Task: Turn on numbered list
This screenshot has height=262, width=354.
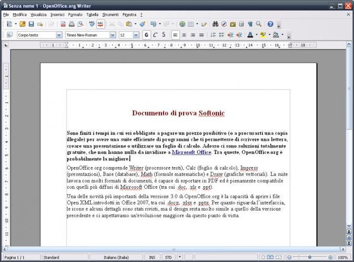Action: (x=213, y=35)
